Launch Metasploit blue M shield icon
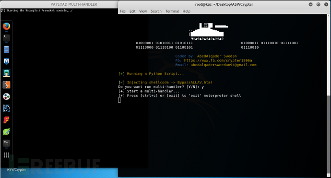Viewport: 331px width, 178px height. (x=6, y=61)
